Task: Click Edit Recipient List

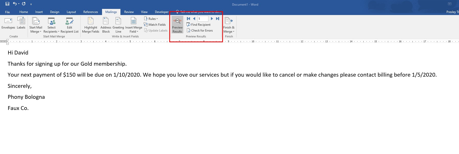Action: pos(70,25)
